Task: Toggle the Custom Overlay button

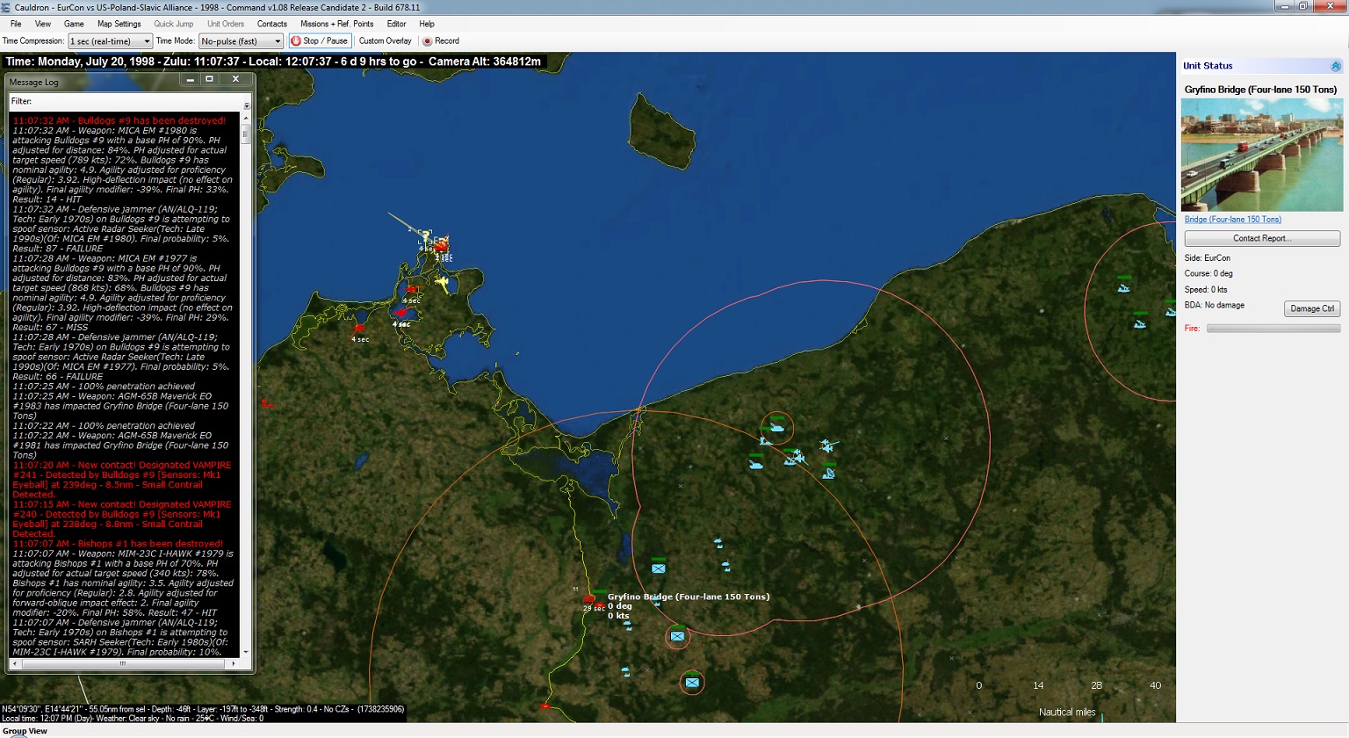Action: (x=385, y=40)
